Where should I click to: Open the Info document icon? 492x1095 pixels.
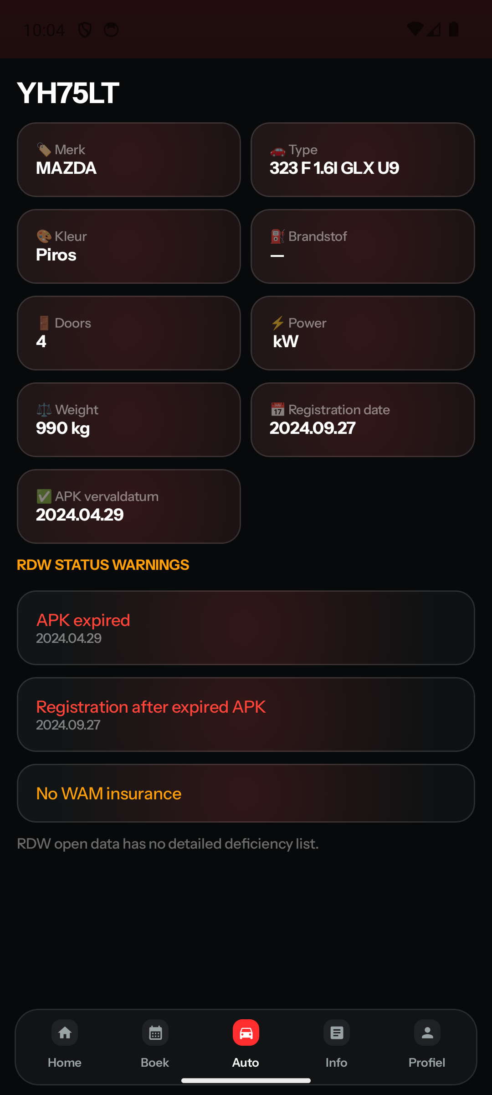click(337, 1032)
